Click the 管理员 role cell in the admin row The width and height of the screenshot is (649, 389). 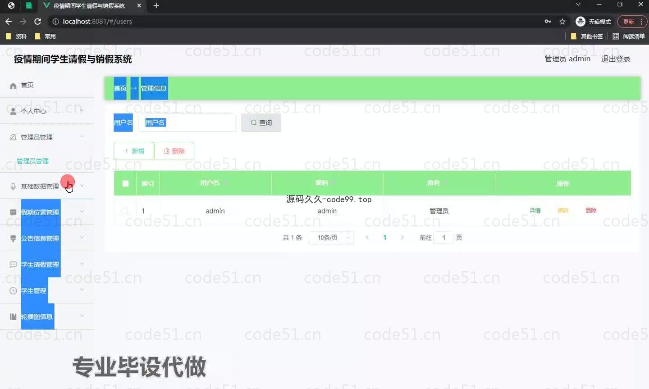pos(439,211)
